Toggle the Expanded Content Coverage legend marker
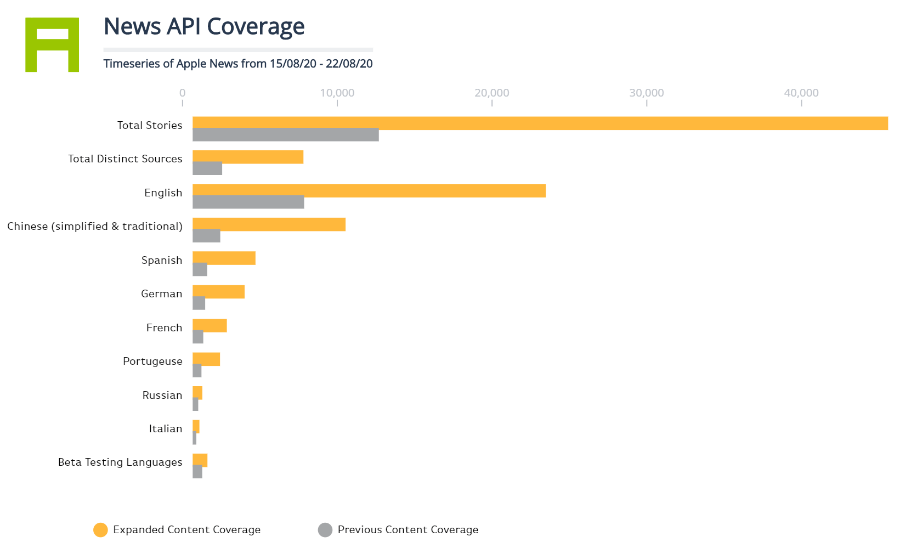The width and height of the screenshot is (911, 559). 100,530
